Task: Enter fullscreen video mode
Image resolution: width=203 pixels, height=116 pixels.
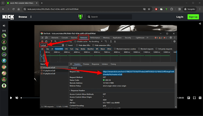Action: (194, 98)
